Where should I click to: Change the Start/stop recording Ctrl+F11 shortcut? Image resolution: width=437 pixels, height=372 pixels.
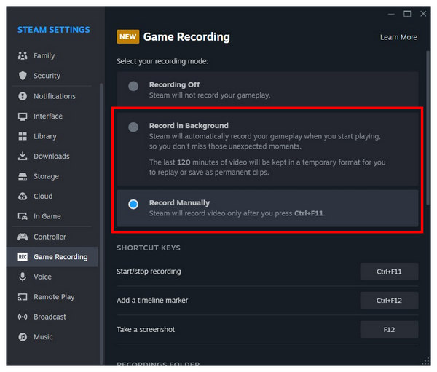coord(389,272)
